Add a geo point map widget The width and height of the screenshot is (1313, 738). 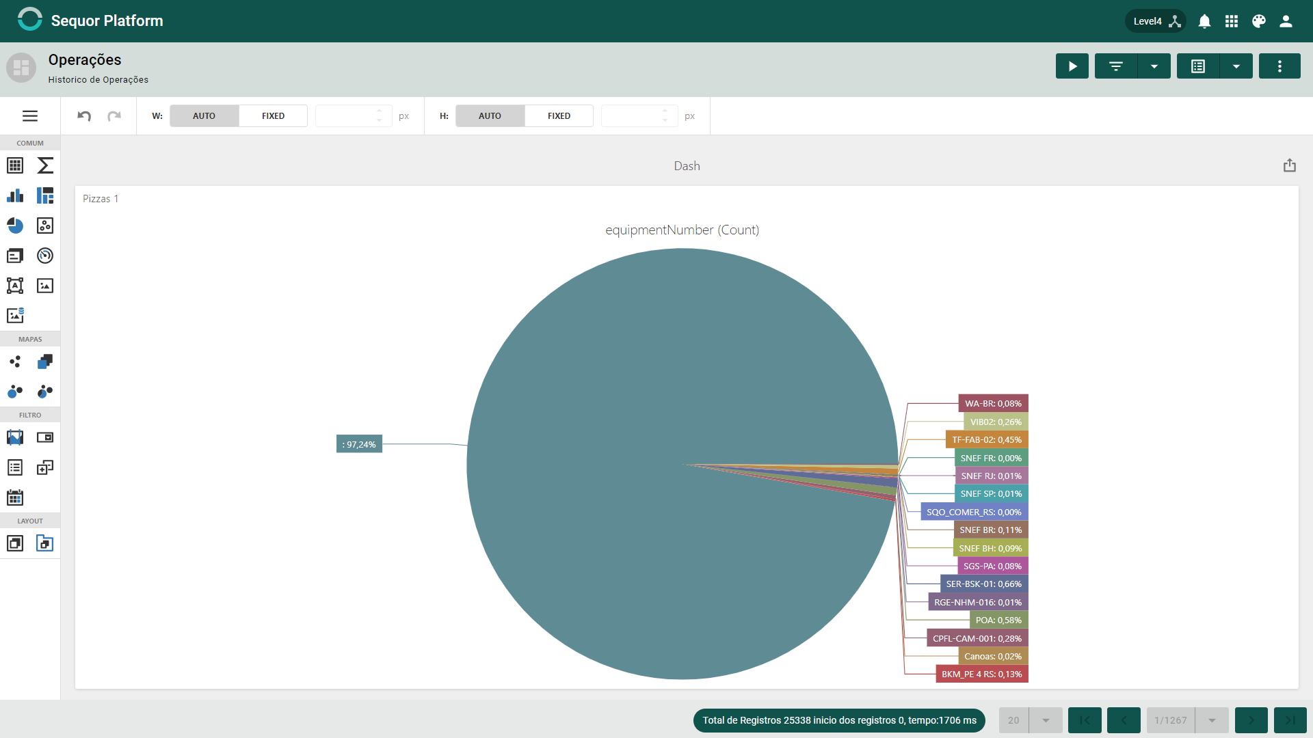[15, 361]
